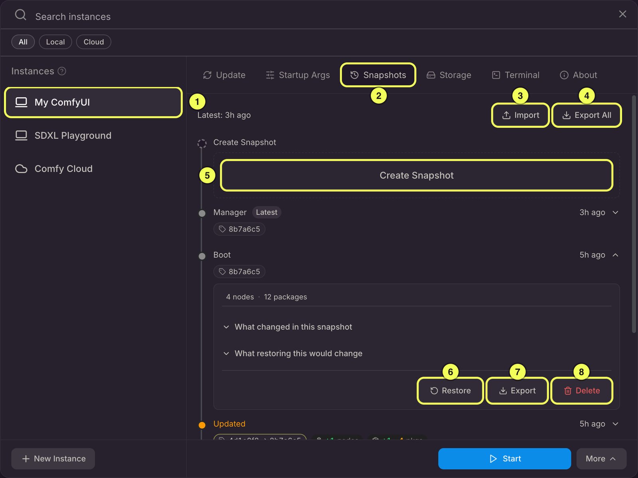Click New Instance button
The width and height of the screenshot is (638, 478).
point(53,459)
